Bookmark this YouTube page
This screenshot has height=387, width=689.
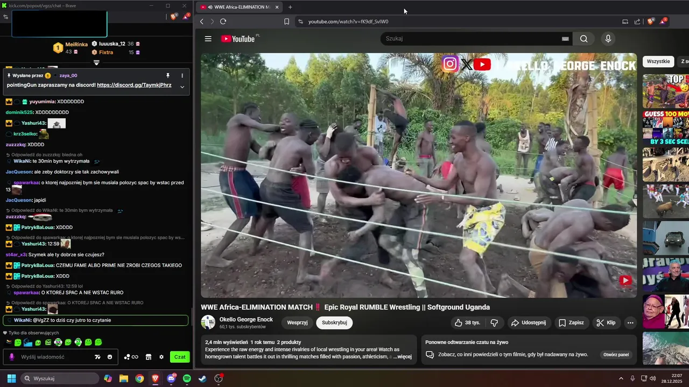coord(286,21)
